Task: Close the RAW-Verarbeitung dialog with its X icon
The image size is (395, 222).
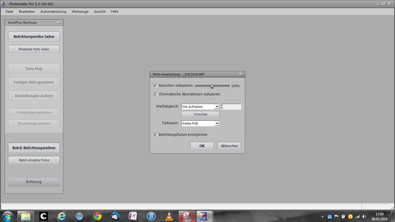Action: (x=240, y=74)
